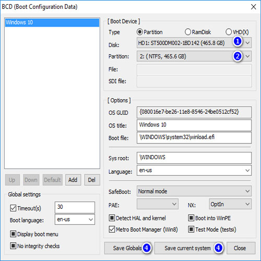
Task: Open the NX dropdown showing OptIn
Action: pyautogui.click(x=230, y=204)
